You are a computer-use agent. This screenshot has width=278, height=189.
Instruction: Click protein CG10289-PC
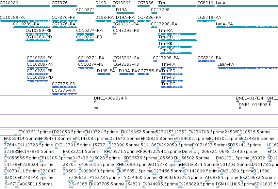coord(40,58)
